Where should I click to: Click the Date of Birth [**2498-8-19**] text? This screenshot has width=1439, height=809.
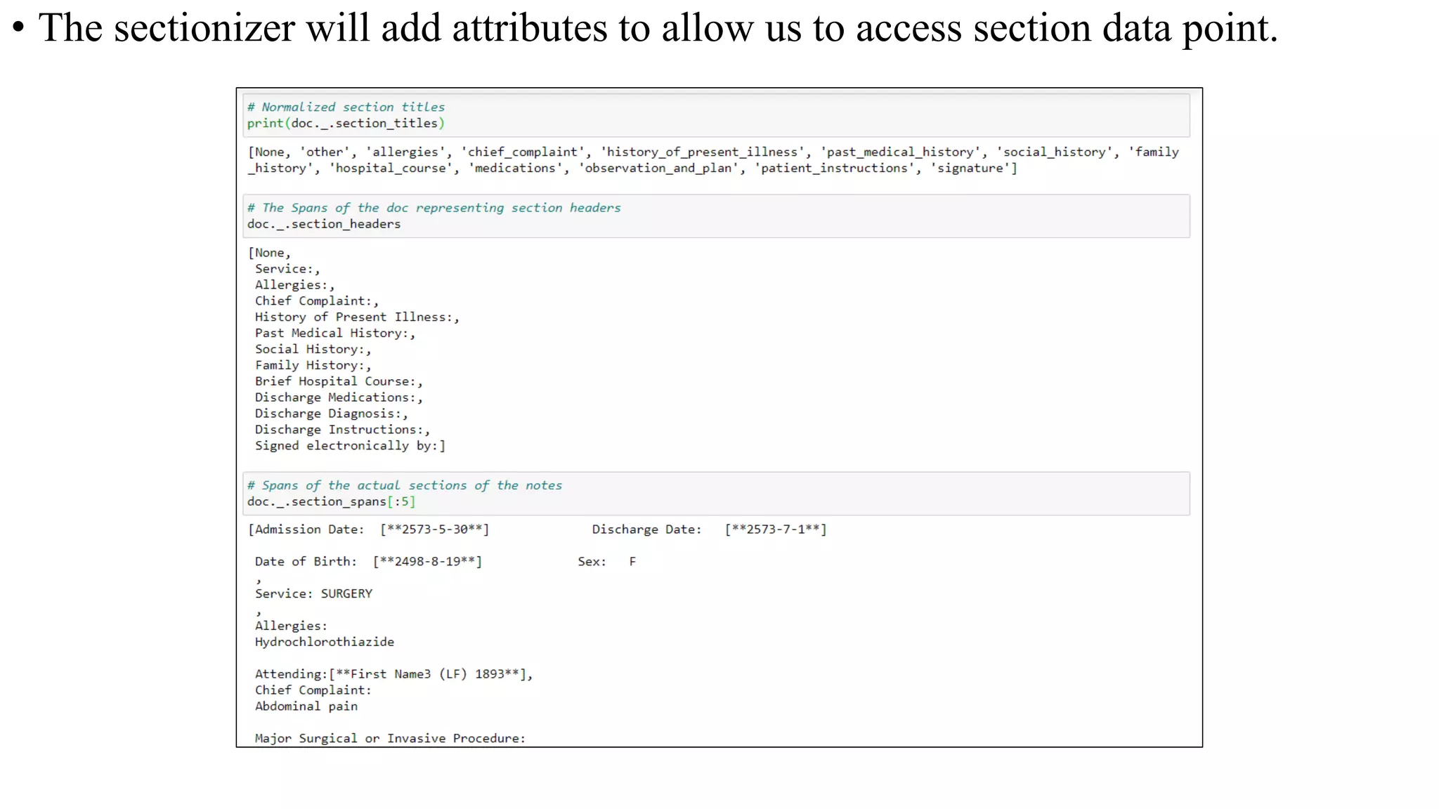pyautogui.click(x=368, y=562)
